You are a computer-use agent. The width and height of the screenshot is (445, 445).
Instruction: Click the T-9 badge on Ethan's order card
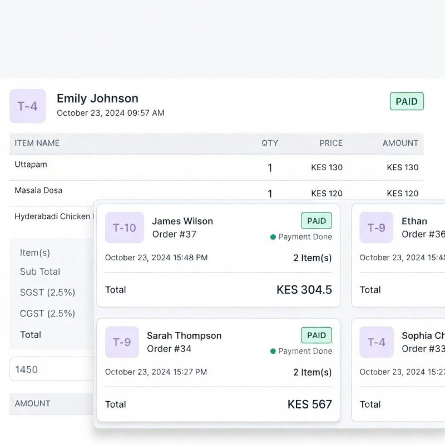(x=377, y=228)
